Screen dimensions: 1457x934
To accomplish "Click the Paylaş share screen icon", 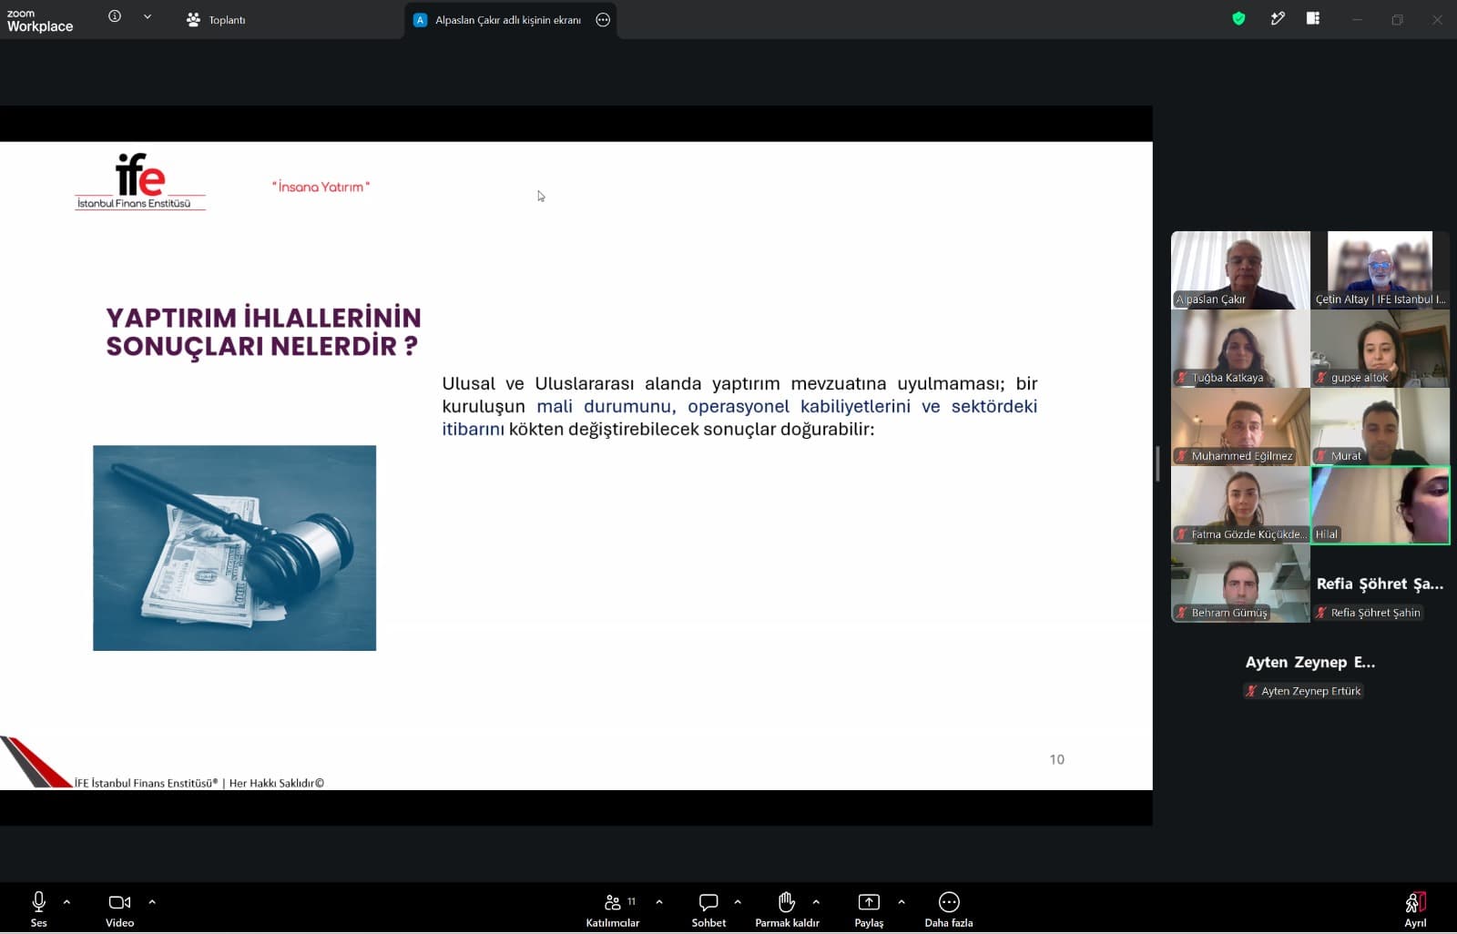I will point(869,902).
